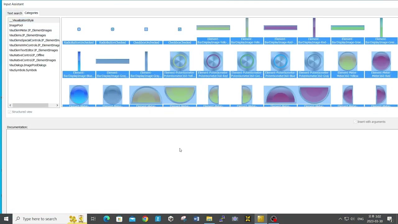Toggle the Structured view checkbox

(x=10, y=112)
